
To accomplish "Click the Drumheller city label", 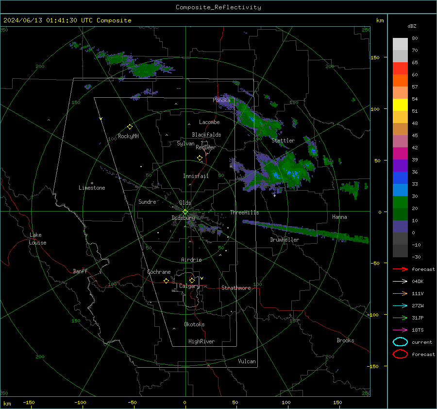I will click(x=285, y=240).
